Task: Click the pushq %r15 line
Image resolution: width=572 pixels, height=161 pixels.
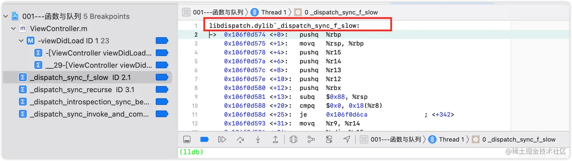Action: [320, 53]
